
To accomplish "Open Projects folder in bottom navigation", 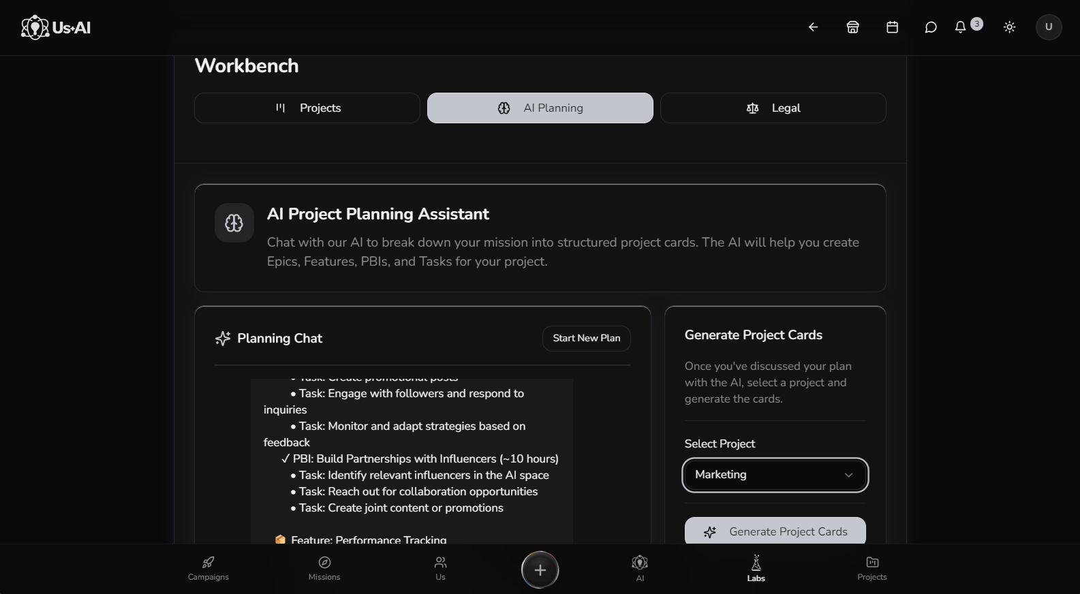I will point(871,568).
